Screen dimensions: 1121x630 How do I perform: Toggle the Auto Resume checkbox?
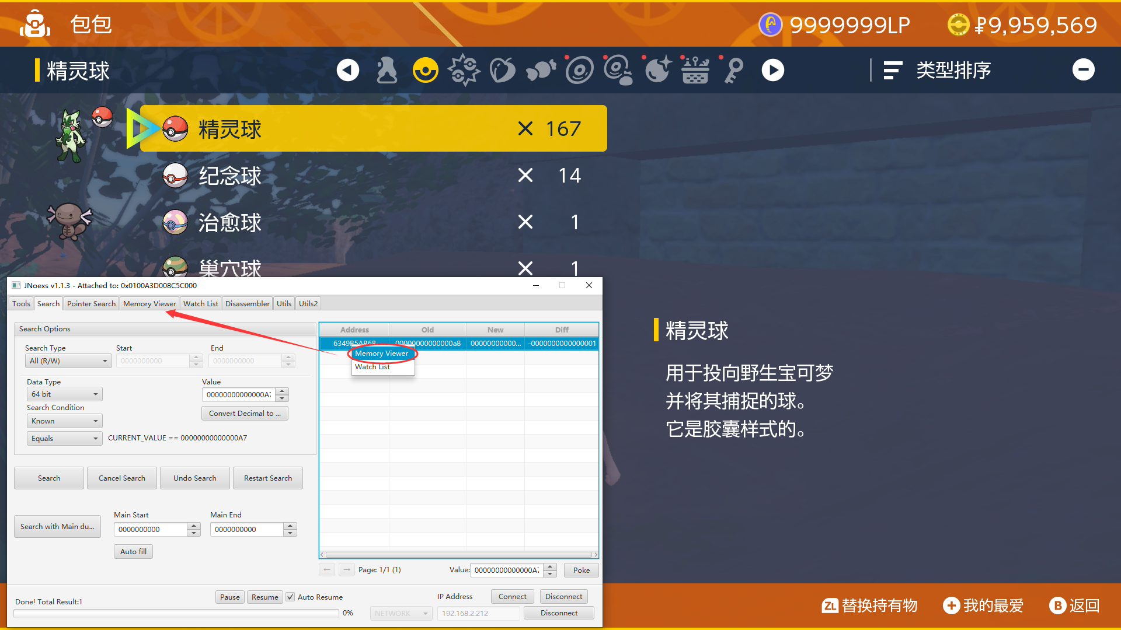290,597
